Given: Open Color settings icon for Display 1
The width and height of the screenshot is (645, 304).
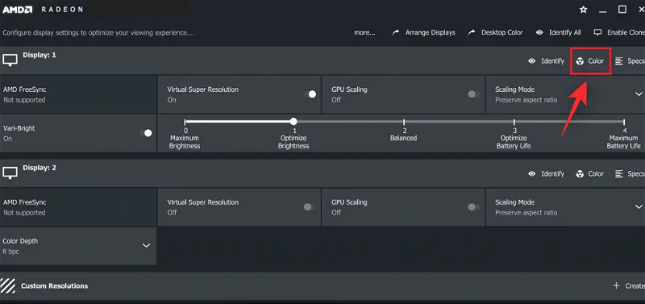Looking at the screenshot, I should tap(580, 61).
